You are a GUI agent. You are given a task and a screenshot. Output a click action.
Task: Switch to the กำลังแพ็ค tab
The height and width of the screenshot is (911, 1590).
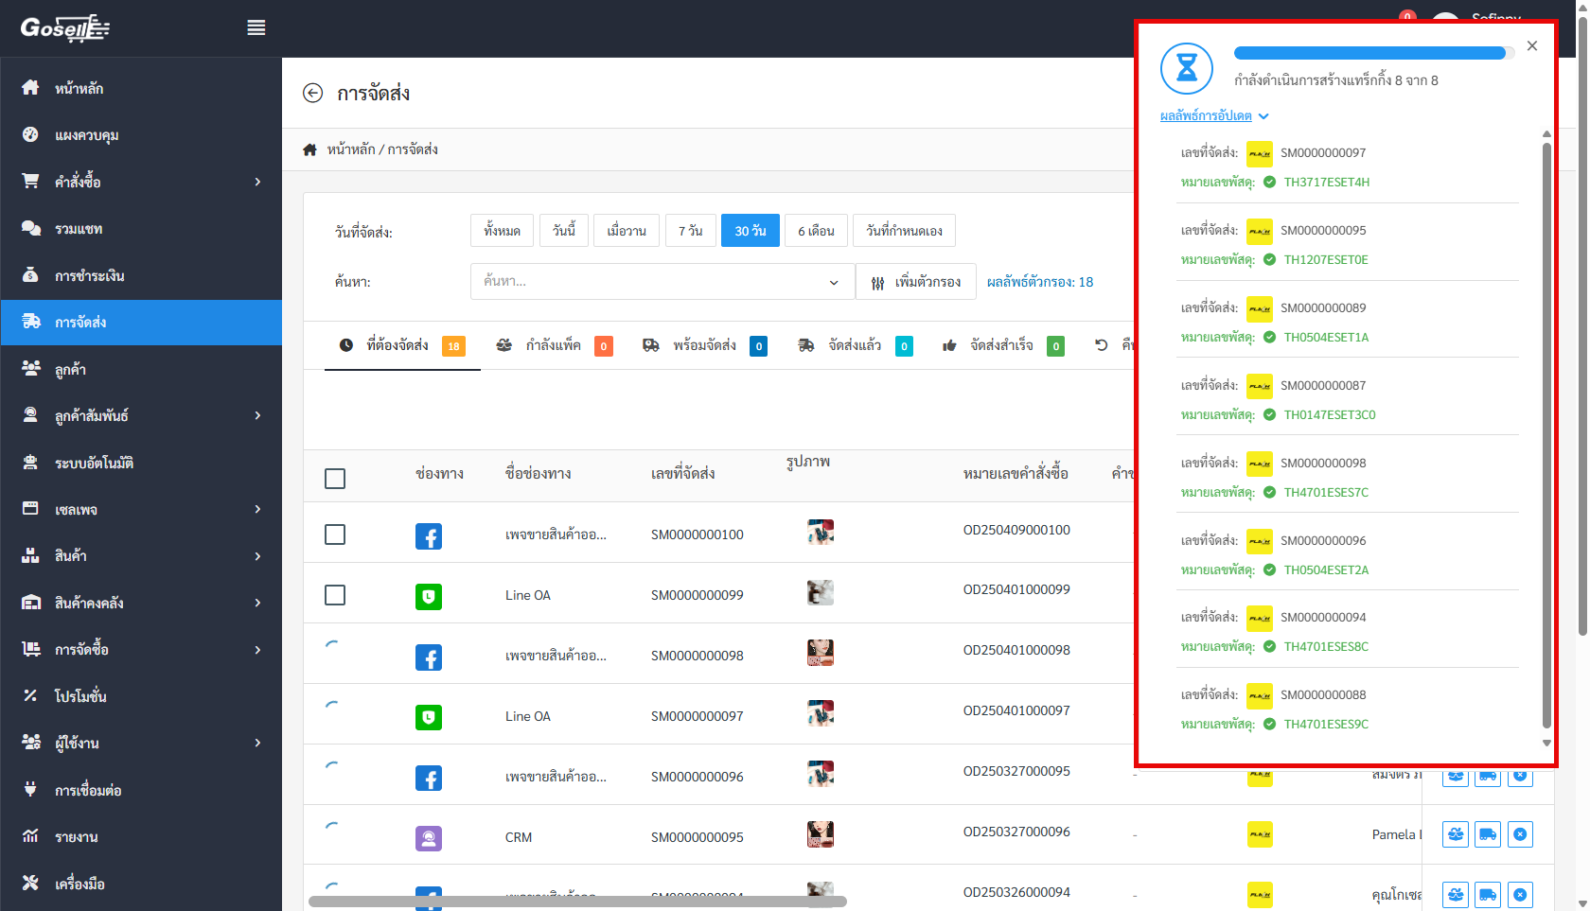[x=554, y=345]
